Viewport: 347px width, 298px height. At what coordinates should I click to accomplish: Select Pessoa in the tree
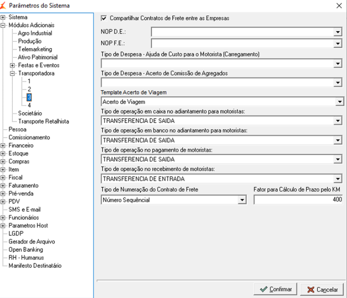coord(18,129)
